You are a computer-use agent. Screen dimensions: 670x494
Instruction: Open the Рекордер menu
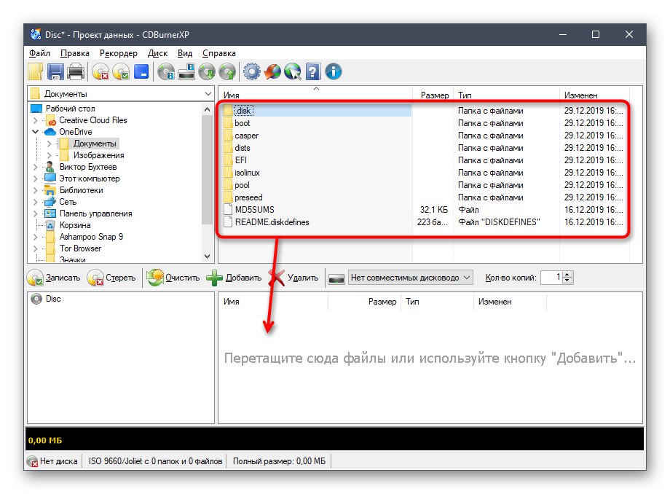click(119, 53)
